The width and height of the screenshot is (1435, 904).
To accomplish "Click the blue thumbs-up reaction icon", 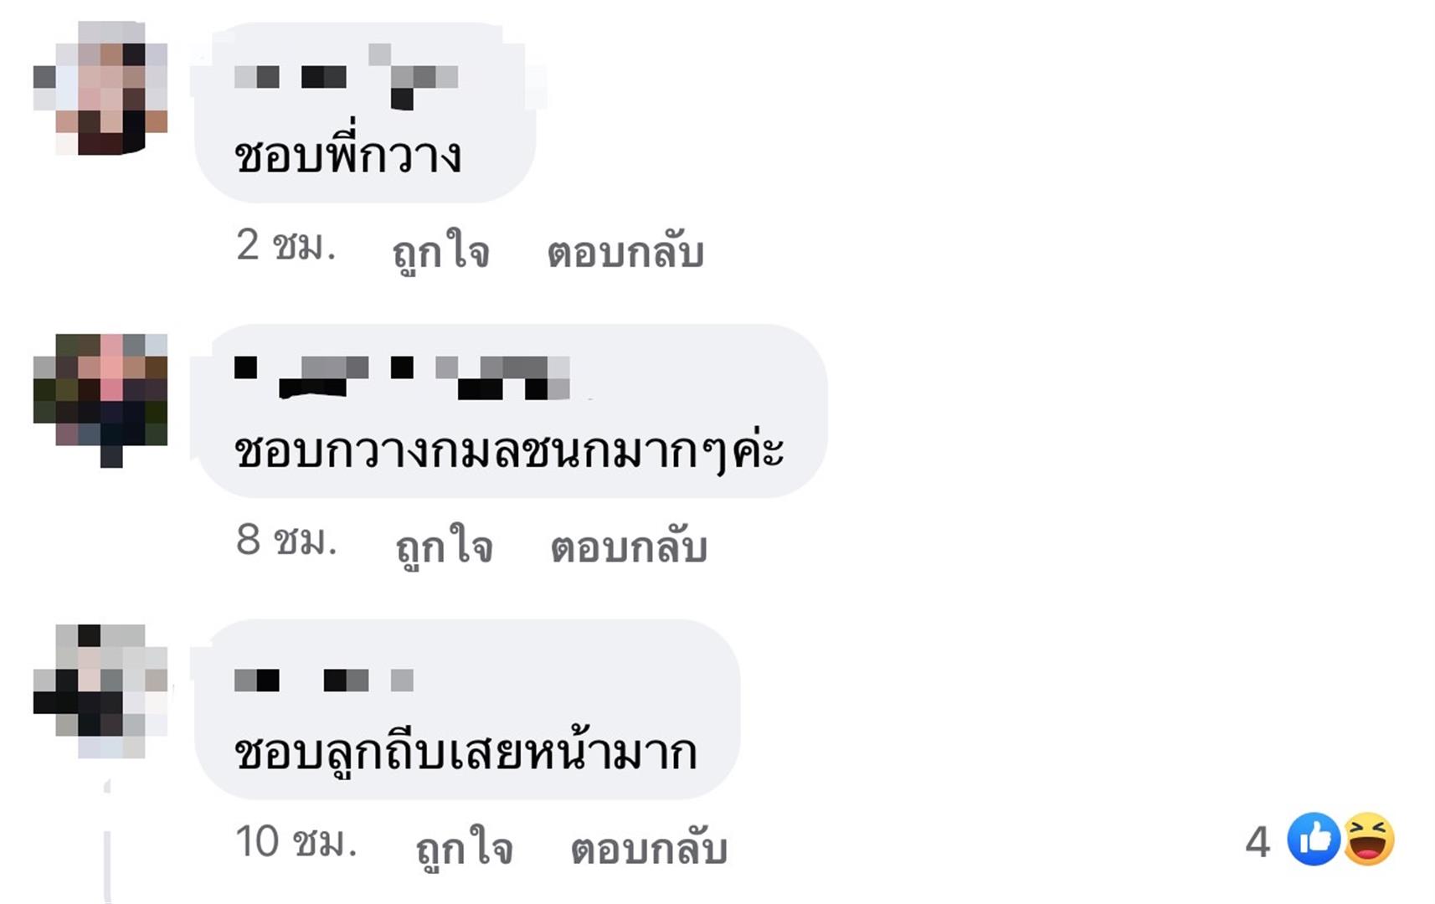I will tap(1314, 839).
